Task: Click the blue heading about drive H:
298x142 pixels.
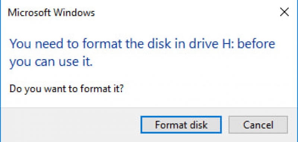Action: 142,53
